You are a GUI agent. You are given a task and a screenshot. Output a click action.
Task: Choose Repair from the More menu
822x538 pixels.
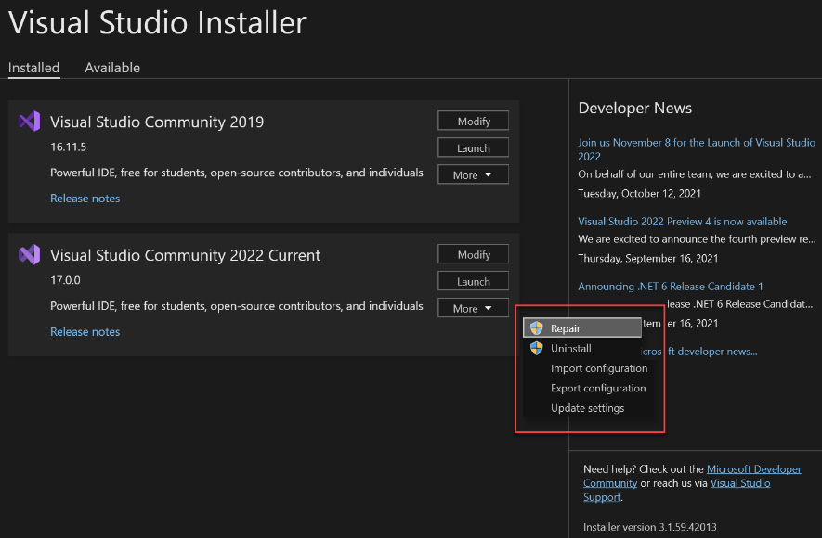click(x=582, y=328)
